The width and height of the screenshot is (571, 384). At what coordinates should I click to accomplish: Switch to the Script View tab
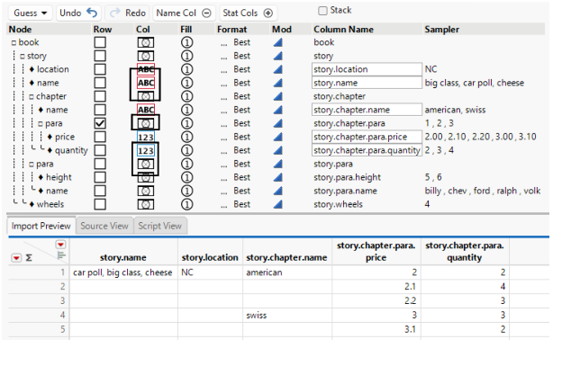pyautogui.click(x=160, y=226)
